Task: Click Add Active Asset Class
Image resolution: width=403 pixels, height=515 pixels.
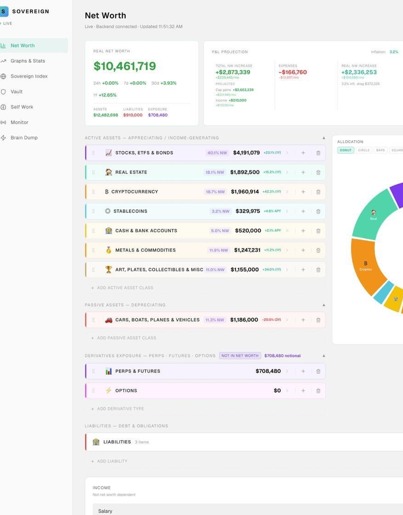Action: click(x=123, y=287)
